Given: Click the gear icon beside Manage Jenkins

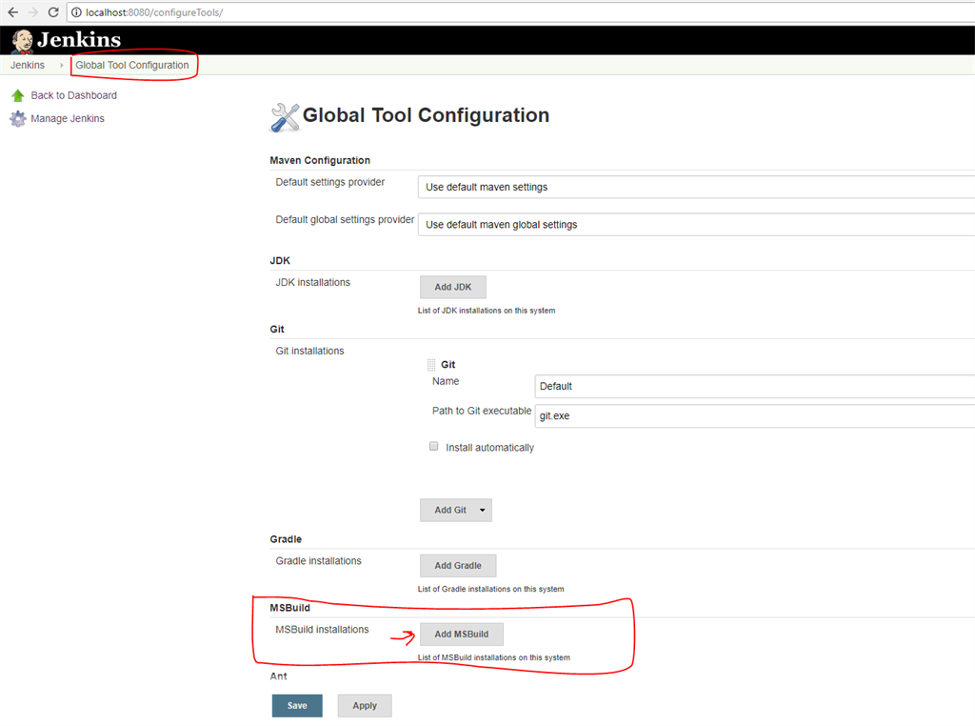Looking at the screenshot, I should tap(18, 119).
